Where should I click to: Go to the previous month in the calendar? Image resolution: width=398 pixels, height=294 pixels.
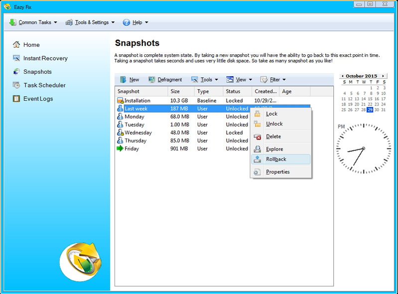[x=343, y=76]
